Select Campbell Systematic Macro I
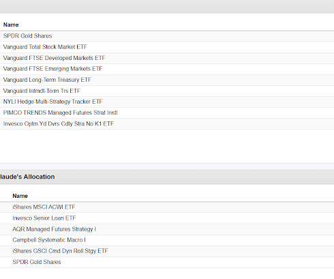The height and width of the screenshot is (279, 334). (49, 240)
